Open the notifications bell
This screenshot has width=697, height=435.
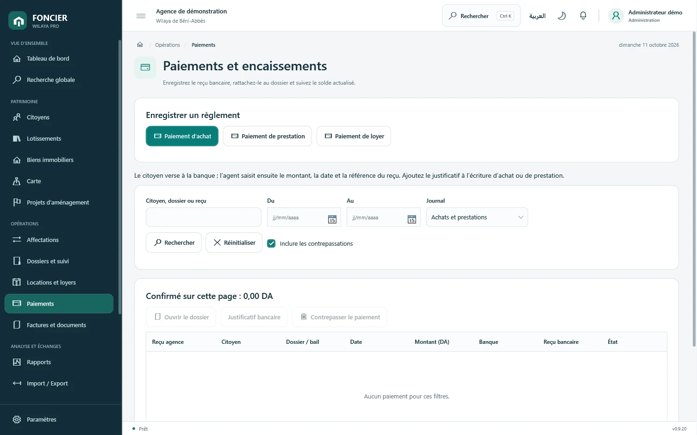coord(583,16)
